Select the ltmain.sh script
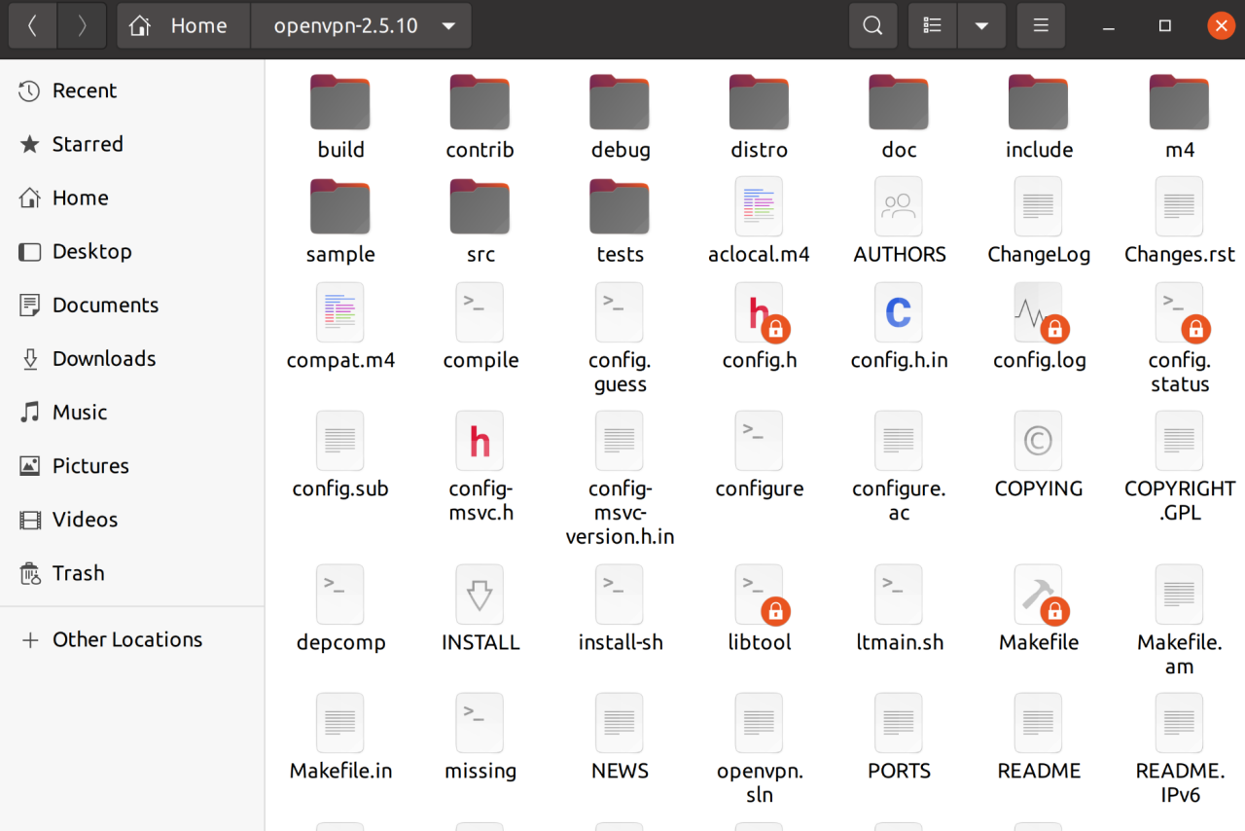The image size is (1245, 831). pos(900,609)
